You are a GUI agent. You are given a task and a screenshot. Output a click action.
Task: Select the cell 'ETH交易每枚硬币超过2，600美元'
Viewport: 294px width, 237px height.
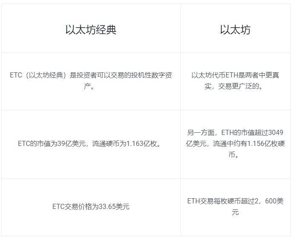click(x=236, y=207)
